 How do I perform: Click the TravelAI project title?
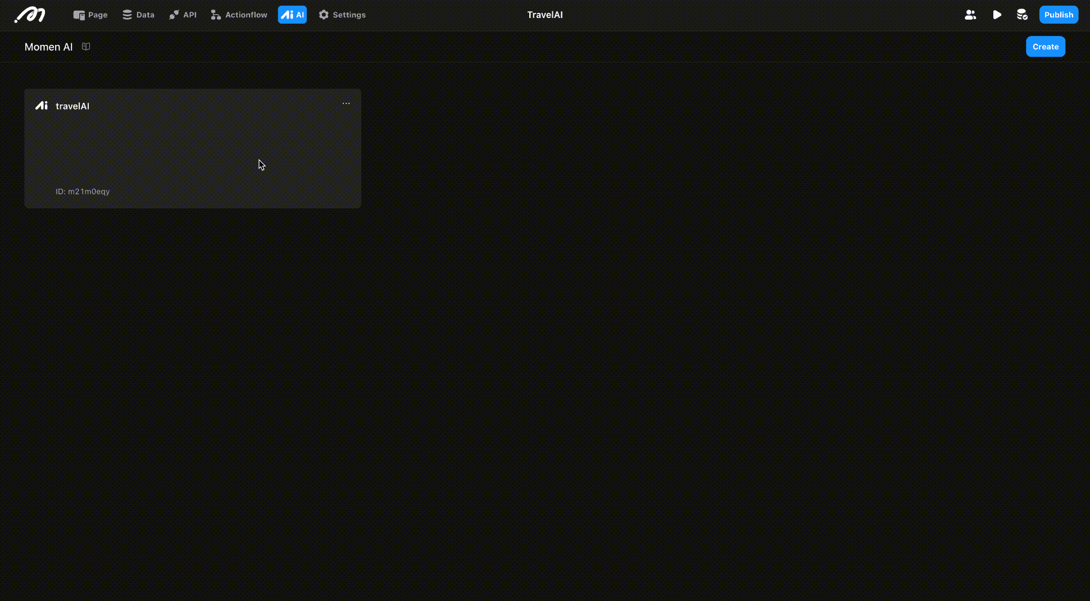(544, 15)
